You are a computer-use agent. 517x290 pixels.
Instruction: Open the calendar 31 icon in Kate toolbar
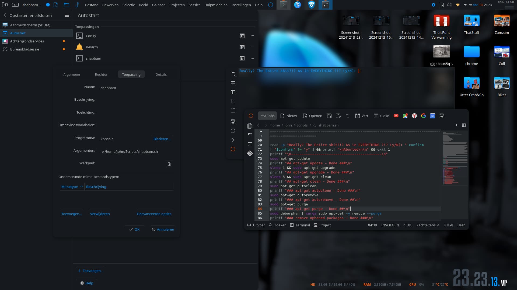tap(432, 116)
